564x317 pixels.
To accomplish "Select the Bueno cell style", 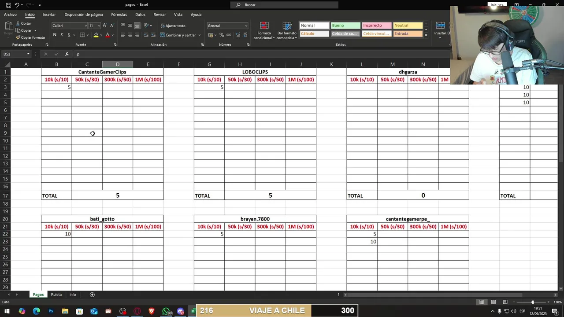I will pos(345,26).
